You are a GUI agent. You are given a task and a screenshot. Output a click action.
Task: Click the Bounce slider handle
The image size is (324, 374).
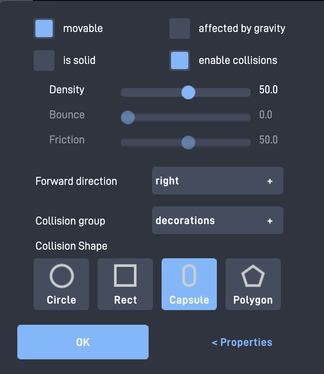(x=128, y=117)
